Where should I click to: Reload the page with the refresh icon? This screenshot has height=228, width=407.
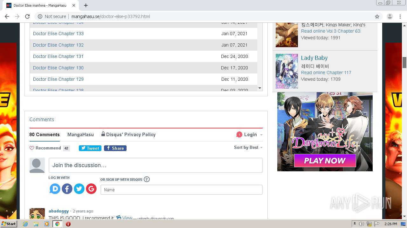tap(27, 16)
